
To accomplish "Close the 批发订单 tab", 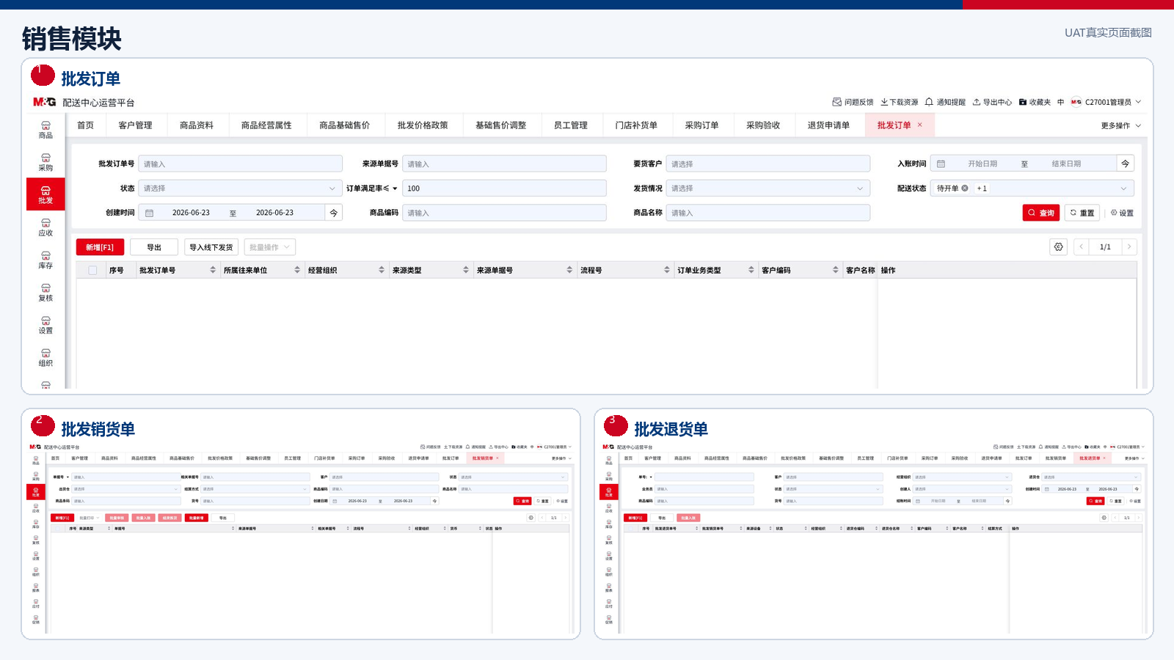I will click(919, 125).
